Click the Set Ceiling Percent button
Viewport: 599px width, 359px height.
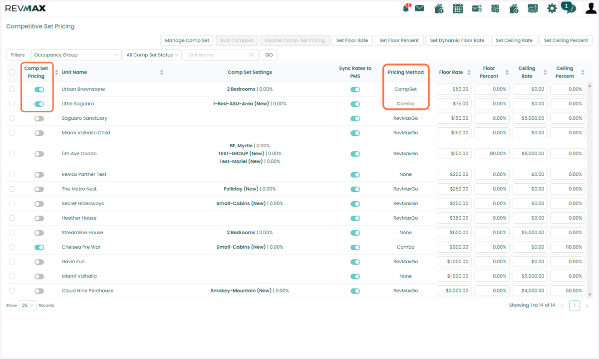(x=566, y=40)
